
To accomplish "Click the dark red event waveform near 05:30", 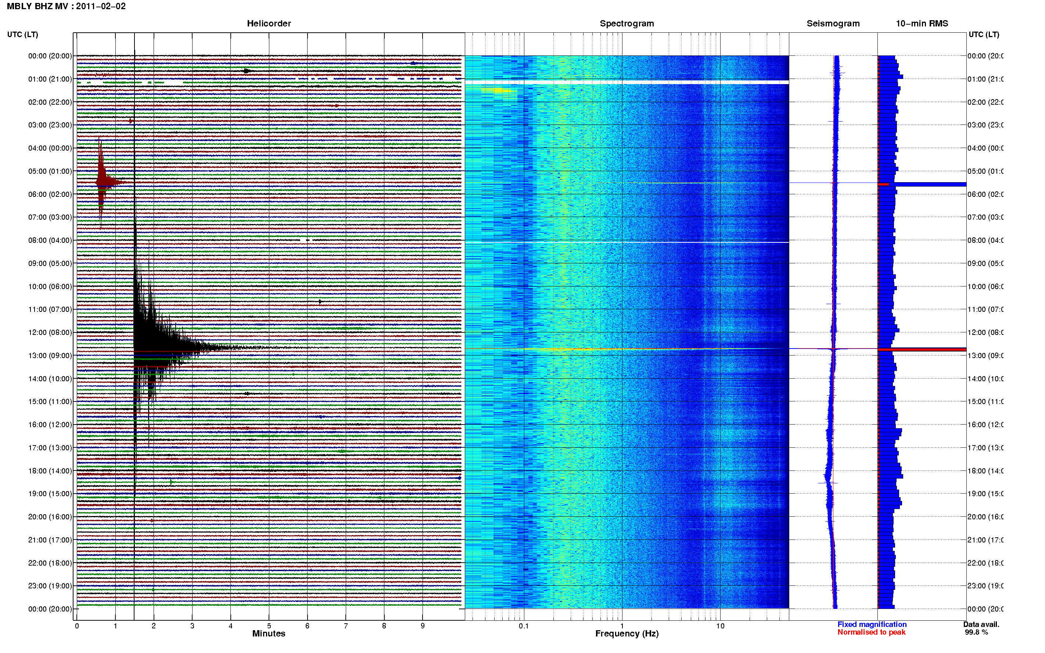I will 102,182.
